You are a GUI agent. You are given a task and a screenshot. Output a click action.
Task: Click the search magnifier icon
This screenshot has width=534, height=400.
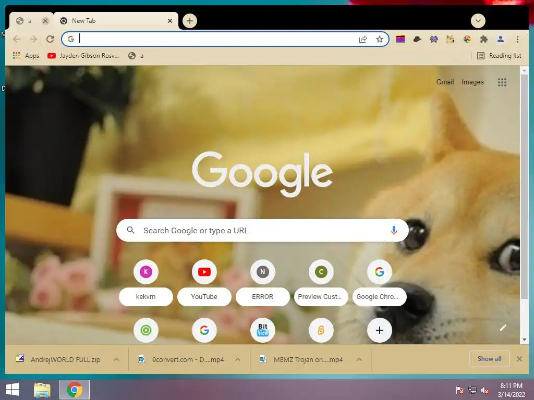[130, 230]
